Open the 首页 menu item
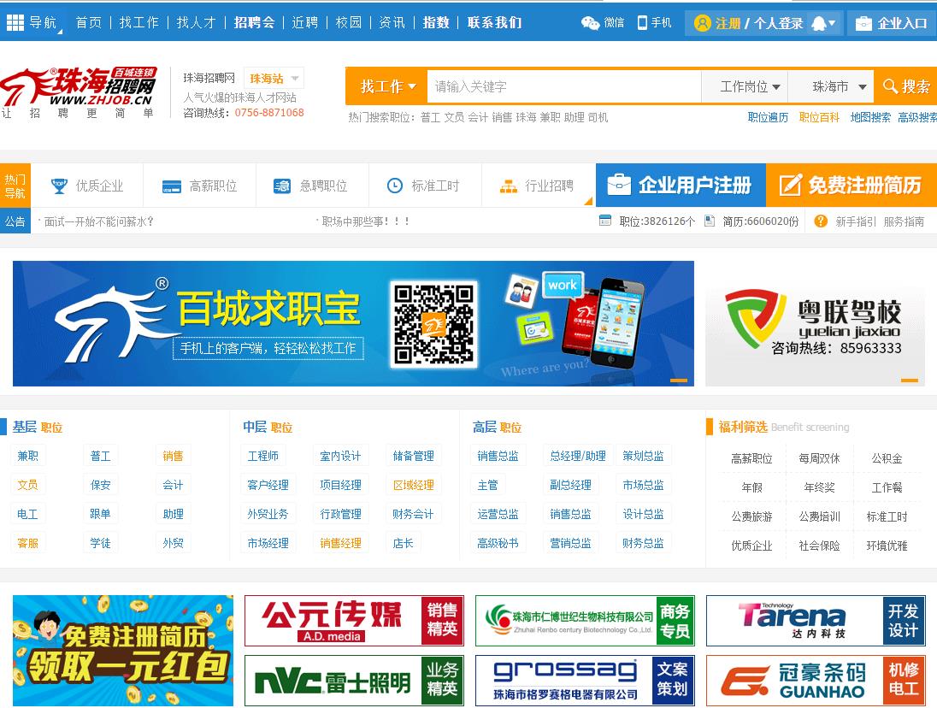Image resolution: width=937 pixels, height=708 pixels. 88,23
